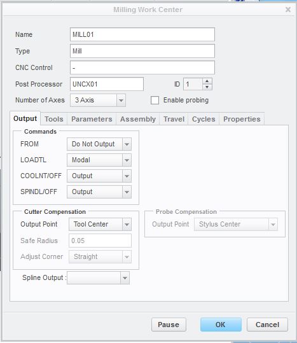Expand the COOLNT/OFF output dropdown
The height and width of the screenshot is (343, 297).
99,176
